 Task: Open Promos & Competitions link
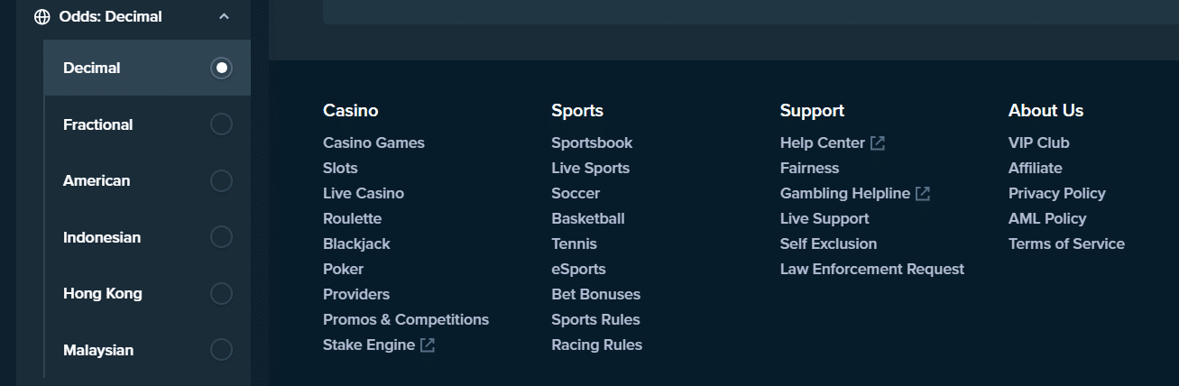click(406, 319)
